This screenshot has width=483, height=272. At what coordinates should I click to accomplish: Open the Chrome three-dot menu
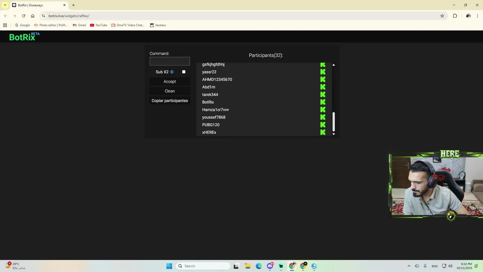477,16
